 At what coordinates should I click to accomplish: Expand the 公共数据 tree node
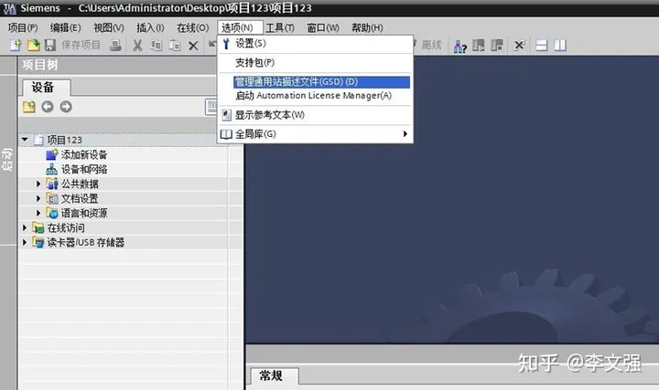coord(38,184)
